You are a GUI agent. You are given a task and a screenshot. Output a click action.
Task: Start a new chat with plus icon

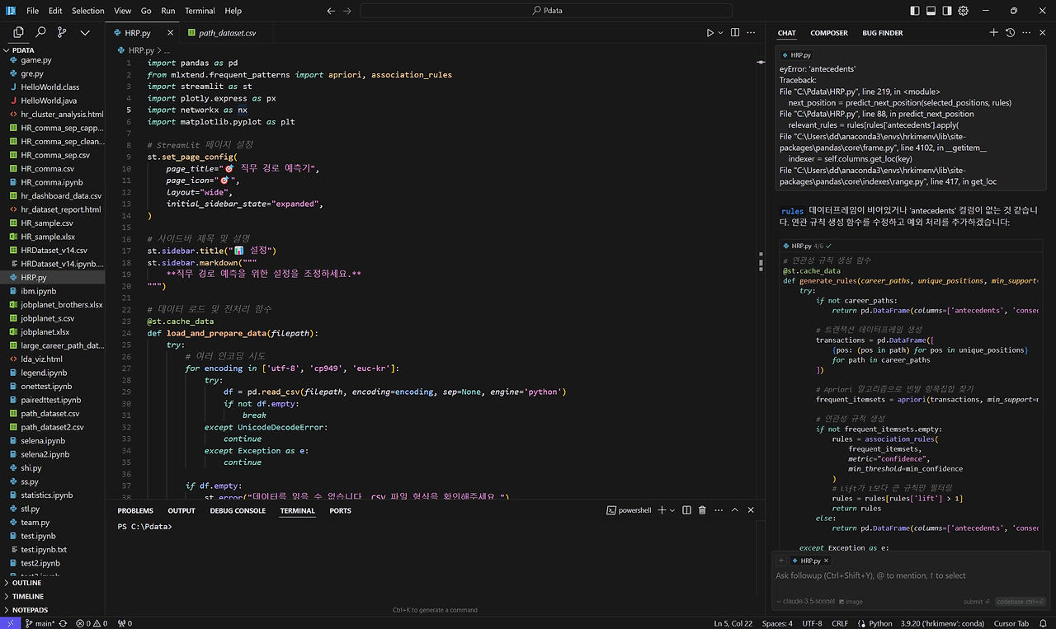[x=993, y=32]
